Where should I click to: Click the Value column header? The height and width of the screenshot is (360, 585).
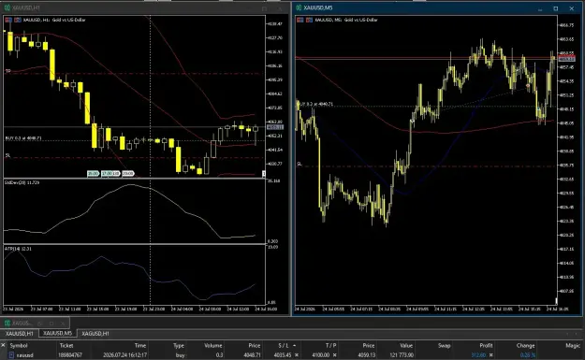pos(406,345)
